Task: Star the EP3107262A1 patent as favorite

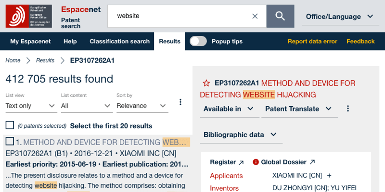Action: (206, 83)
